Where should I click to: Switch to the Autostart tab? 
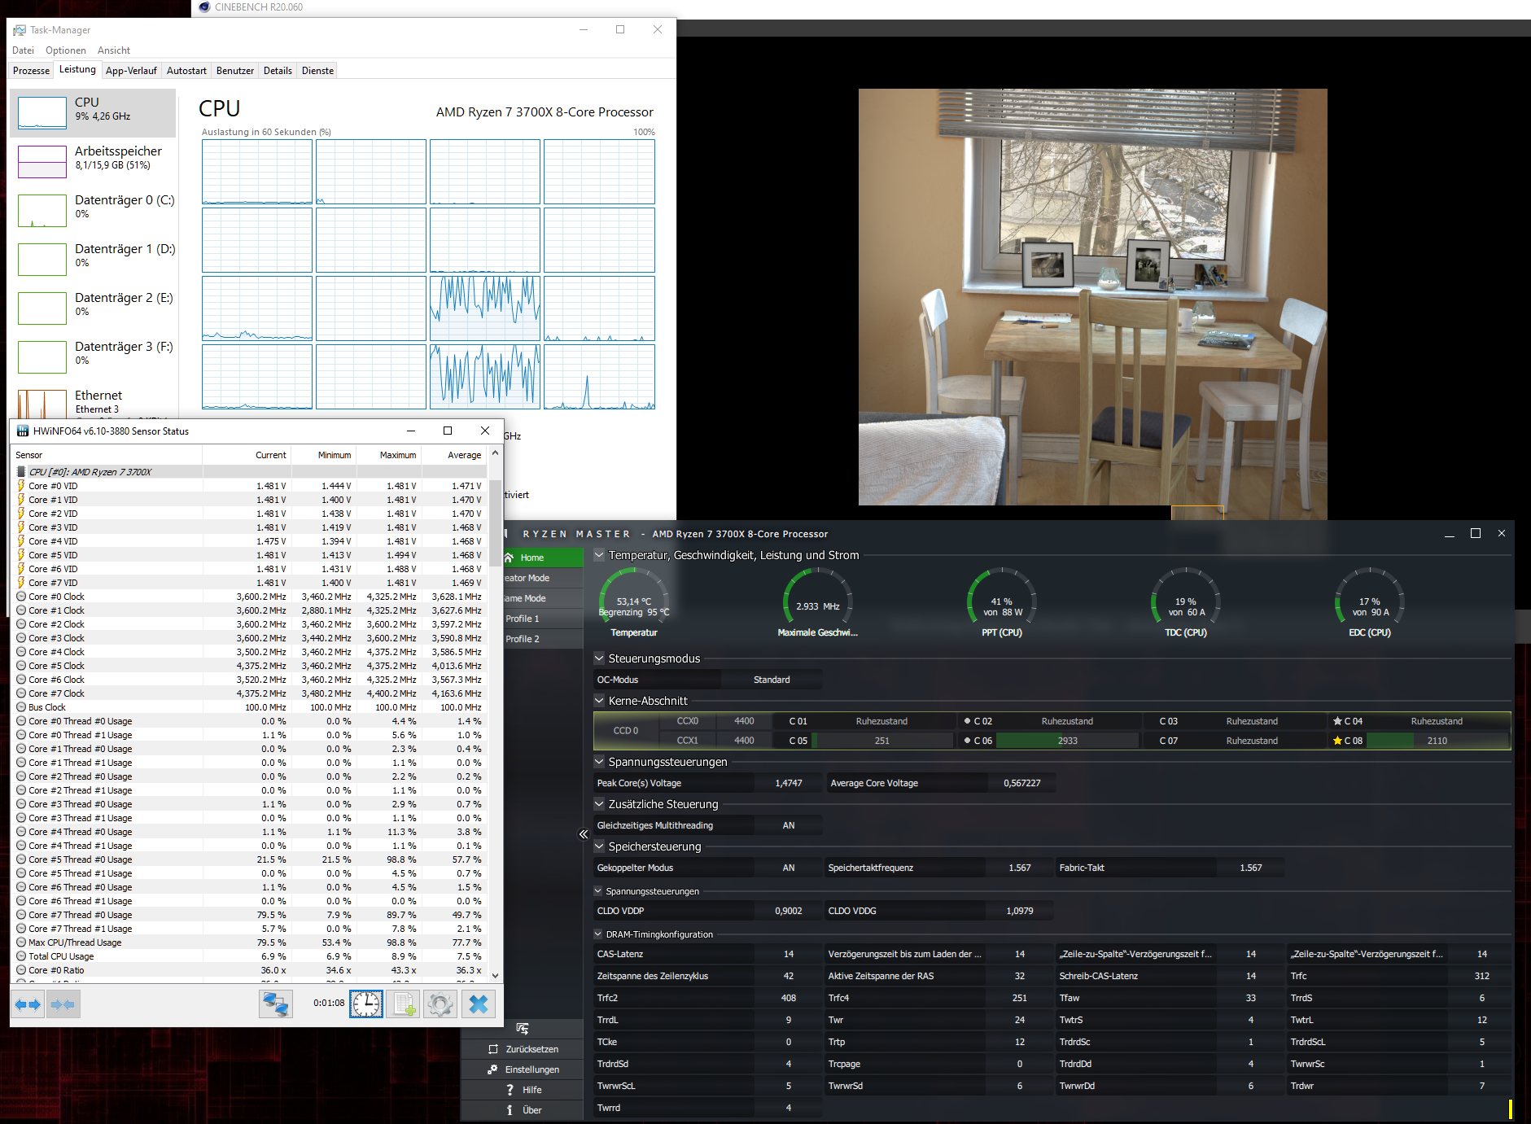pos(186,71)
